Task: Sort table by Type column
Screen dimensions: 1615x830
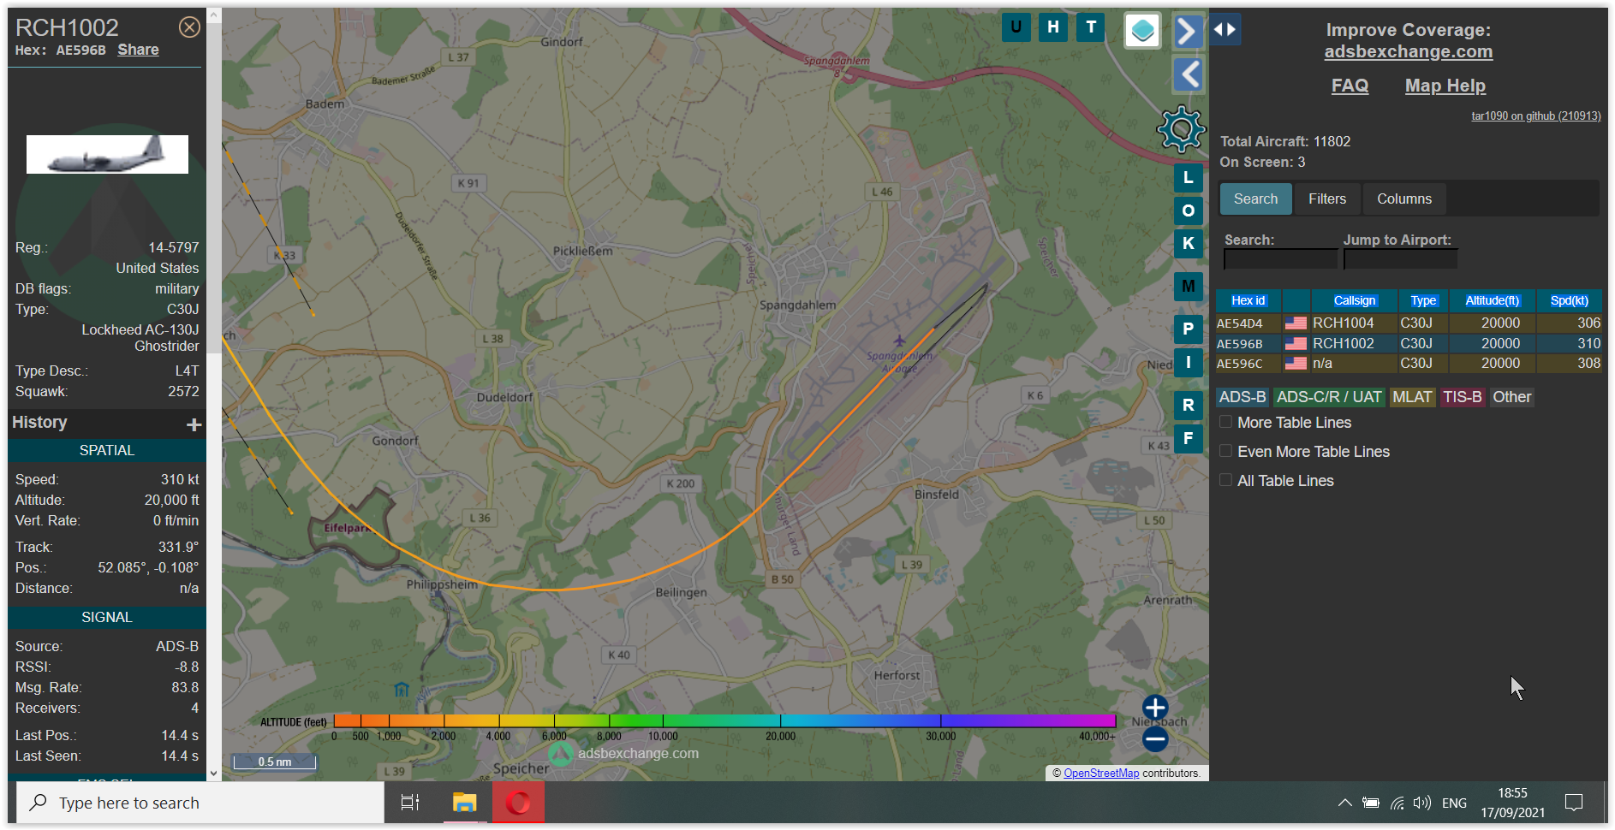Action: tap(1422, 300)
